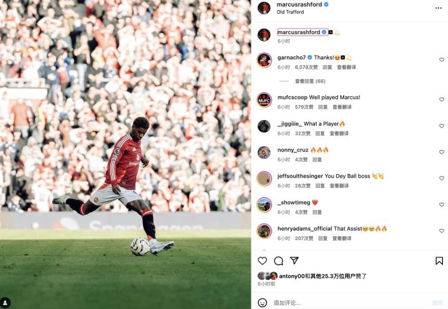Open the comment bubble icon
The image size is (448, 309).
point(278,261)
